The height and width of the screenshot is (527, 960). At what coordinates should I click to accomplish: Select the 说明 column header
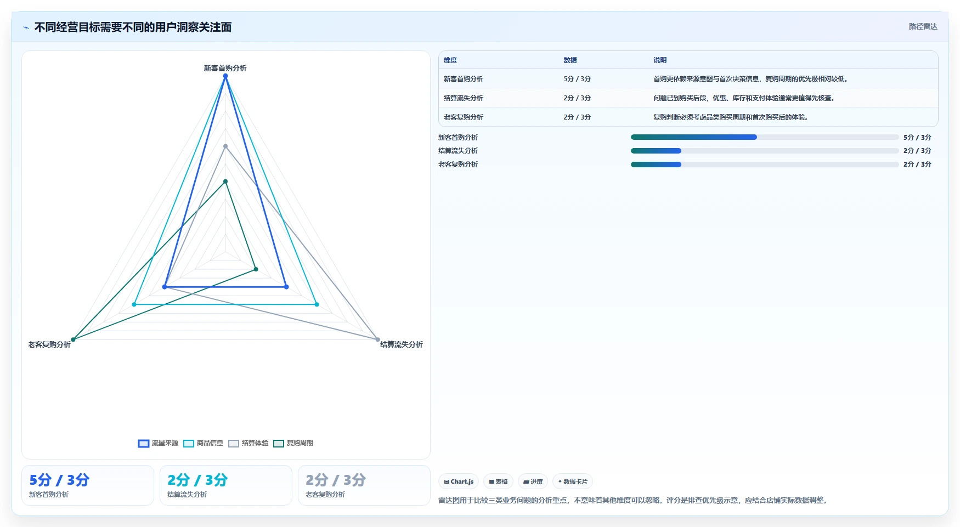point(660,60)
